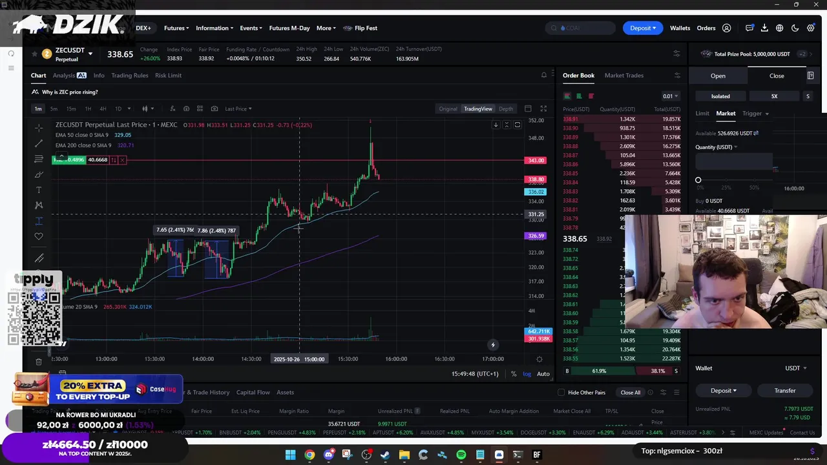
Task: Select the brush drawing tool
Action: tap(39, 174)
